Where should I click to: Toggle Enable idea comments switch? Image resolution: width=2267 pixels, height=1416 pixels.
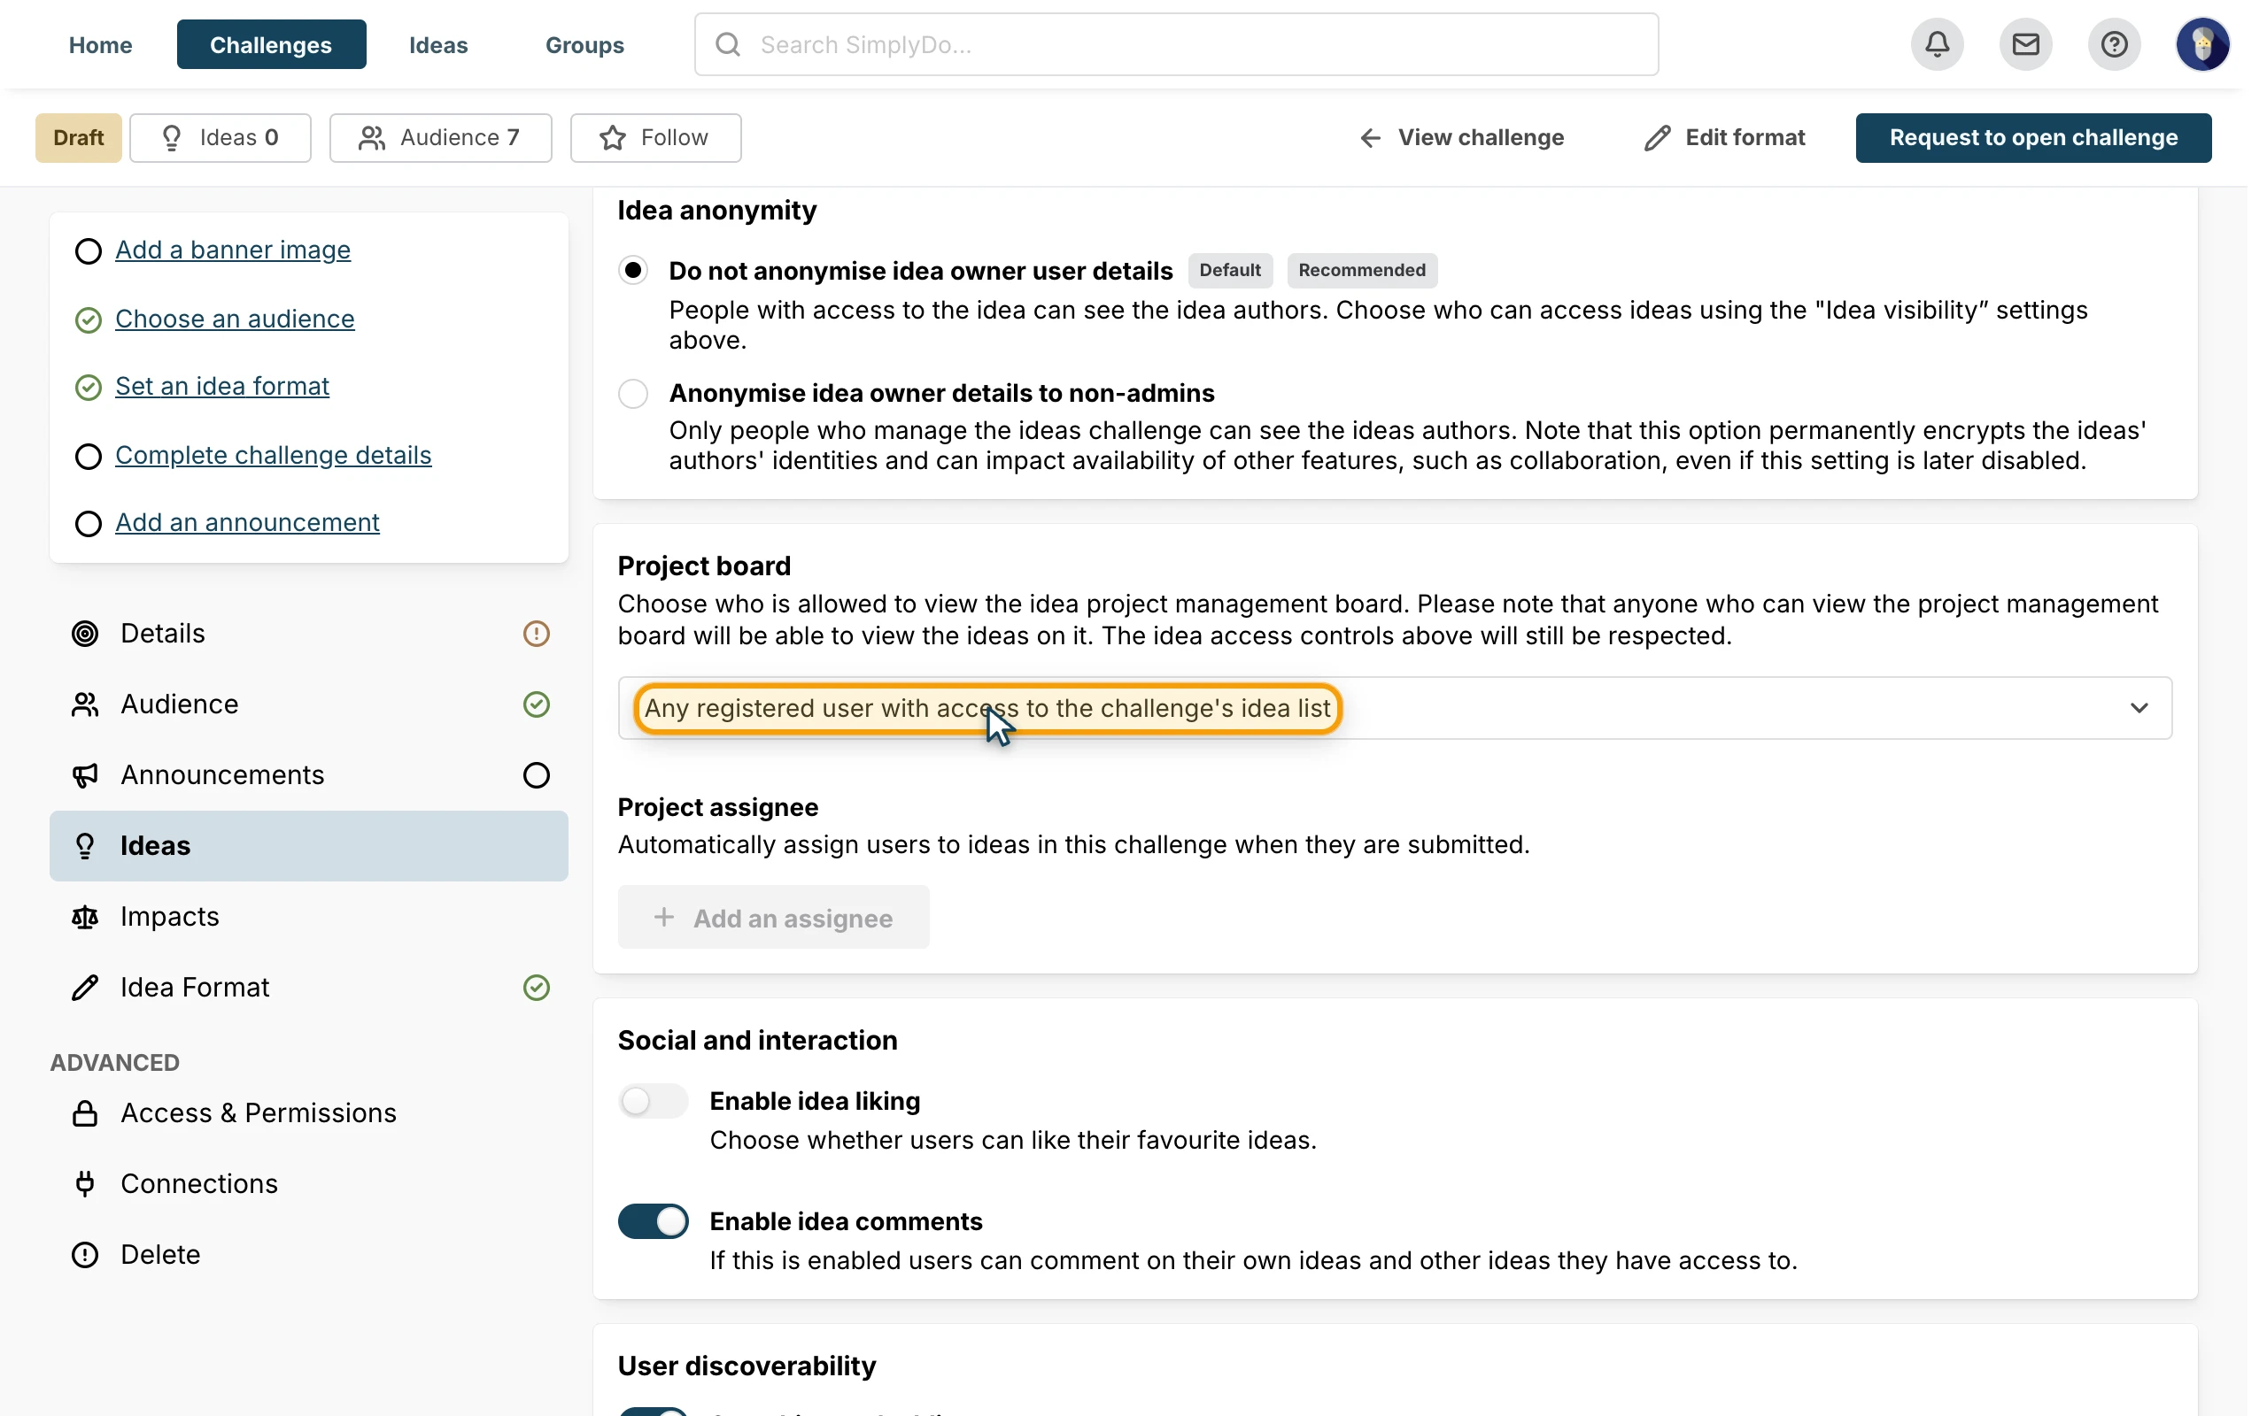653,1221
